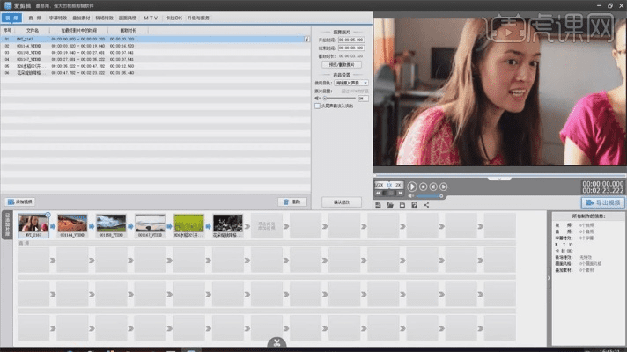The image size is (627, 352).
Task: Open the 字幕特效 tab
Action: [57, 17]
